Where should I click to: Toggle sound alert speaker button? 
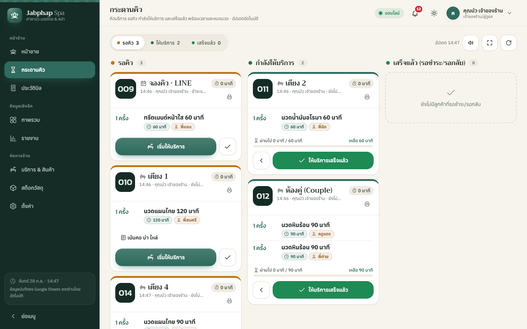tap(471, 43)
